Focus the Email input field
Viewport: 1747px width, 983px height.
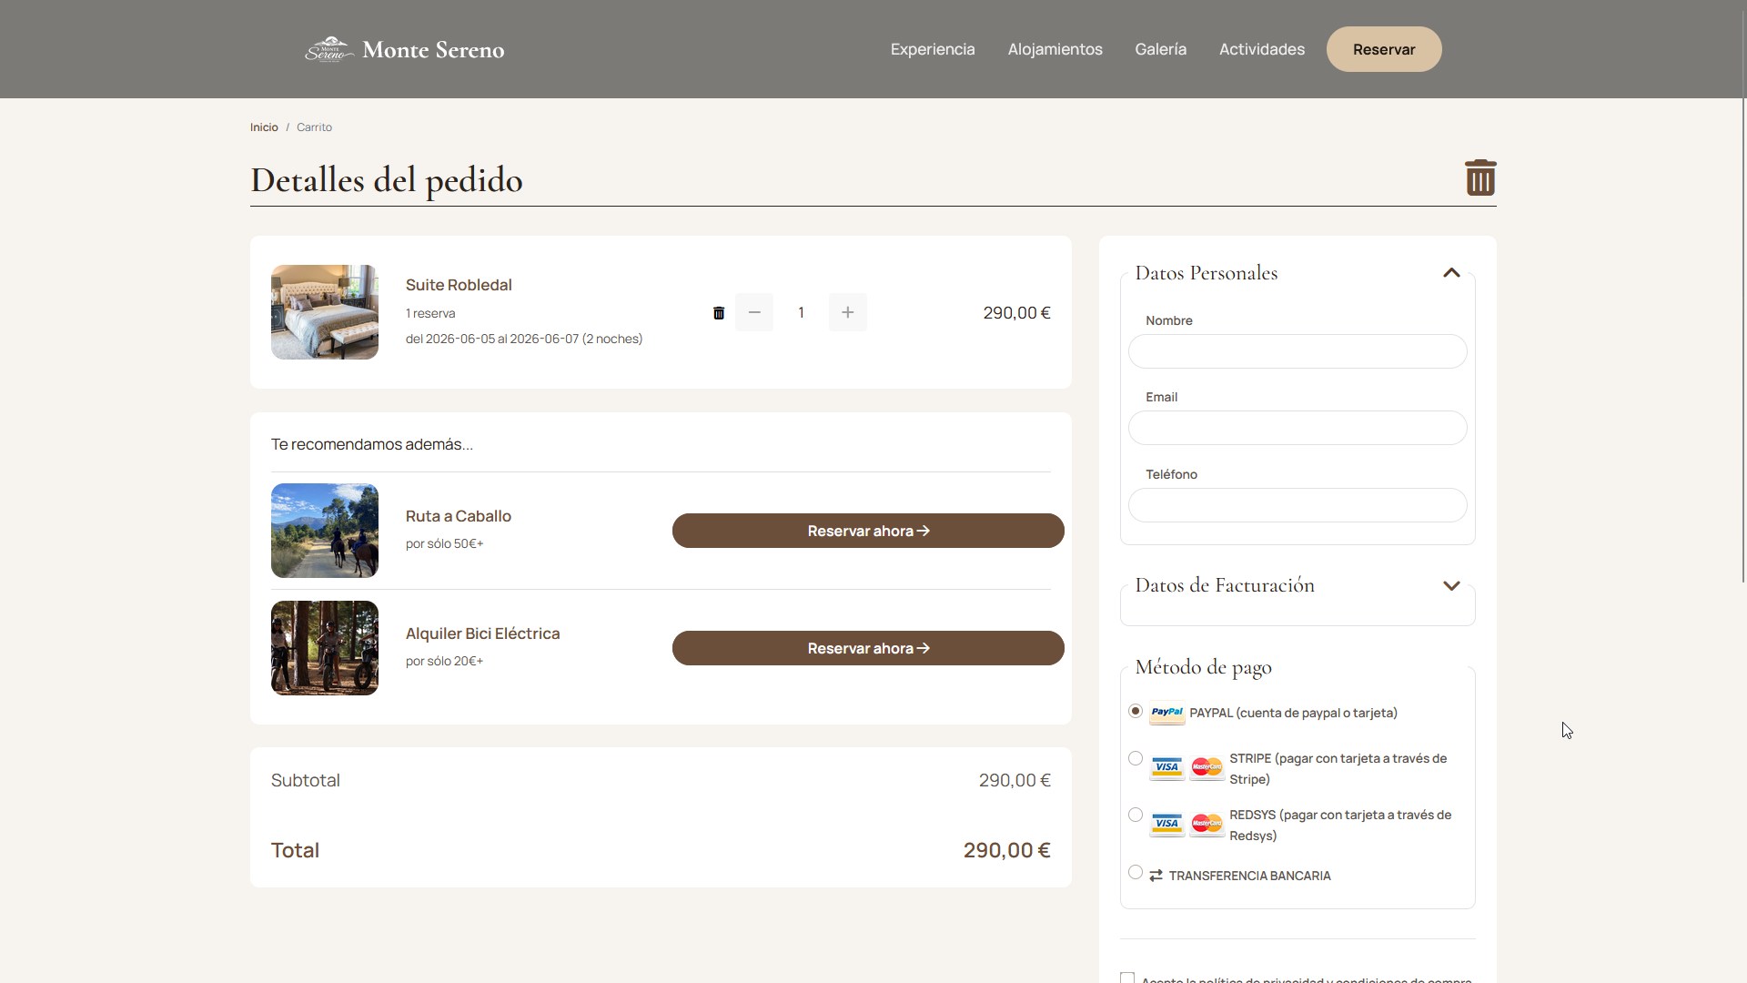click(x=1298, y=428)
